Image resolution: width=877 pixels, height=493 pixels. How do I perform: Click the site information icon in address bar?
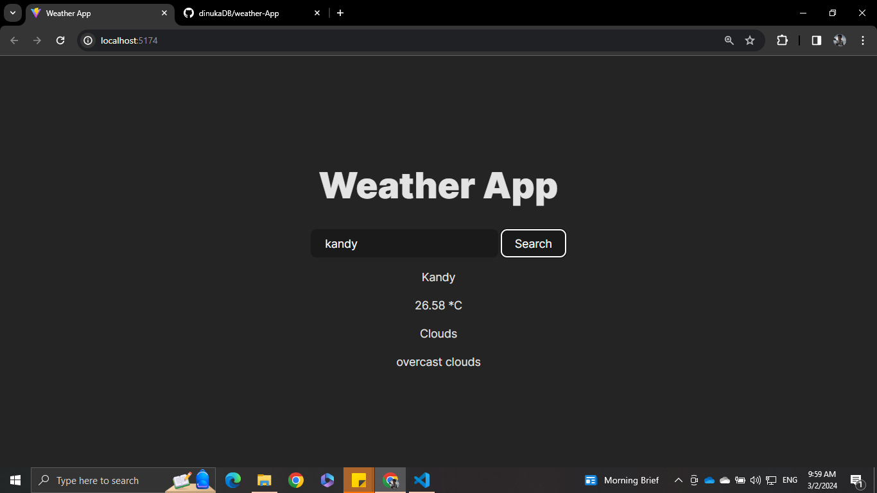coord(87,40)
